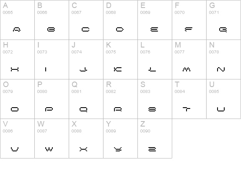Select the E glyph cell 0069
This screenshot has height=177, width=241.
pyautogui.click(x=155, y=20)
